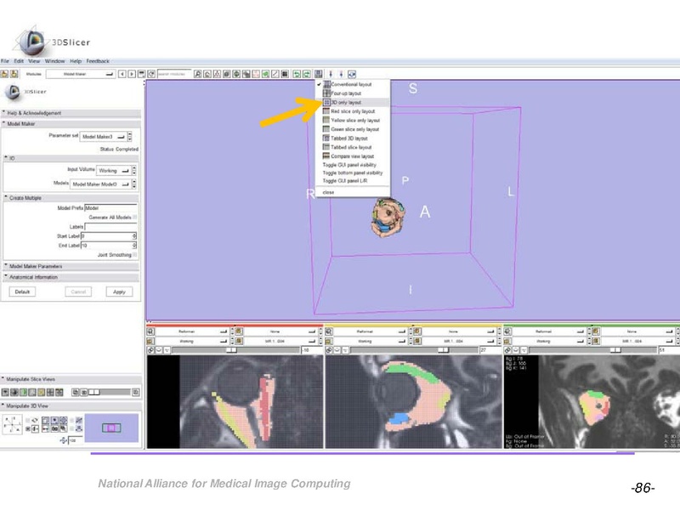This screenshot has width=680, height=510.
Task: Click the module history icon in toolbar
Action: 141,74
